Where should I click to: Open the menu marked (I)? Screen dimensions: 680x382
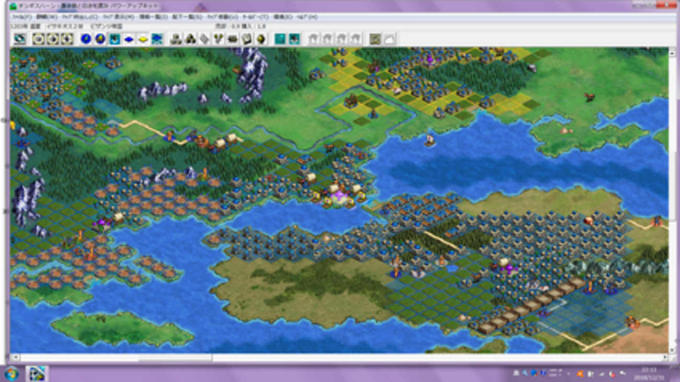click(153, 17)
